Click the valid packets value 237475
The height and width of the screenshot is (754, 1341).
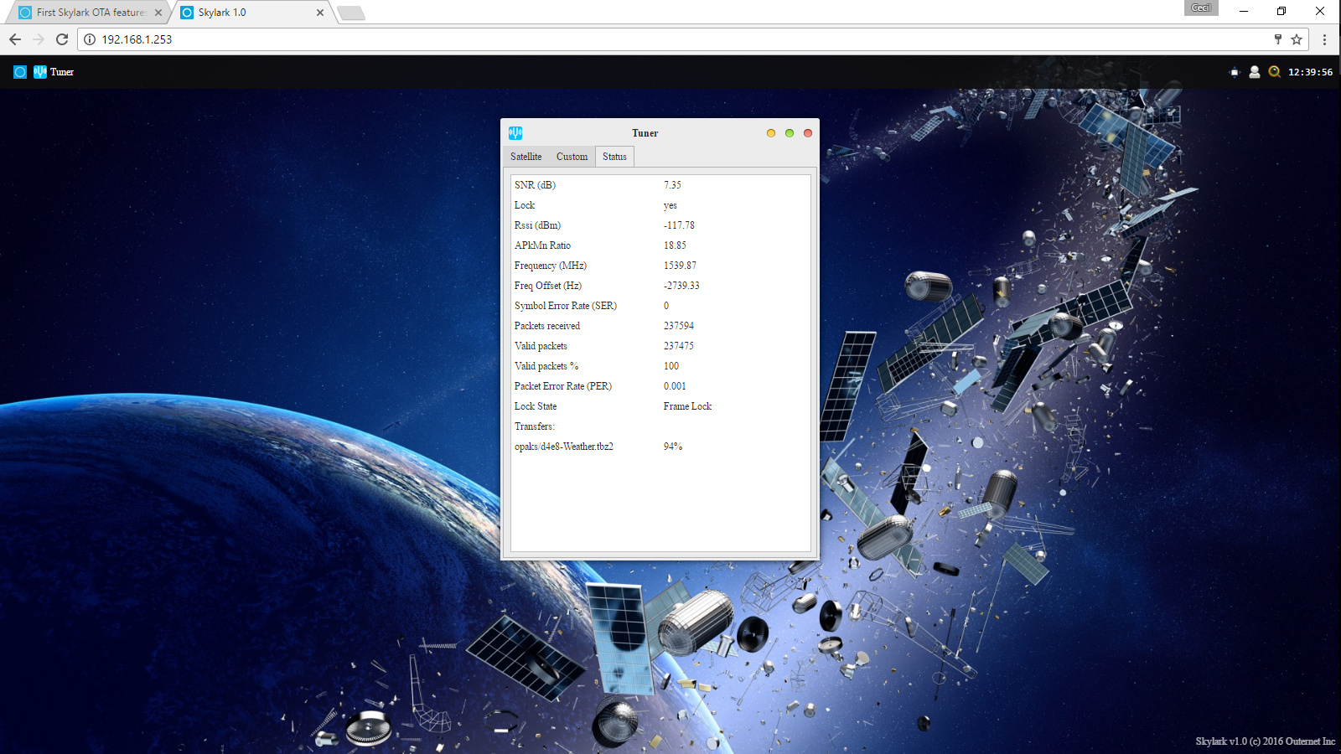click(x=679, y=346)
